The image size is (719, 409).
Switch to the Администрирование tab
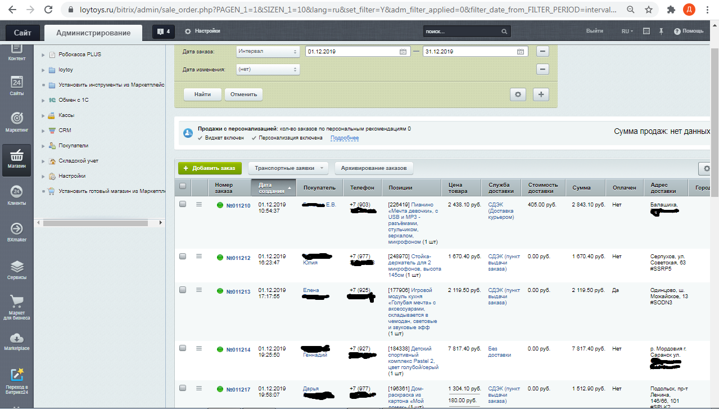(93, 33)
